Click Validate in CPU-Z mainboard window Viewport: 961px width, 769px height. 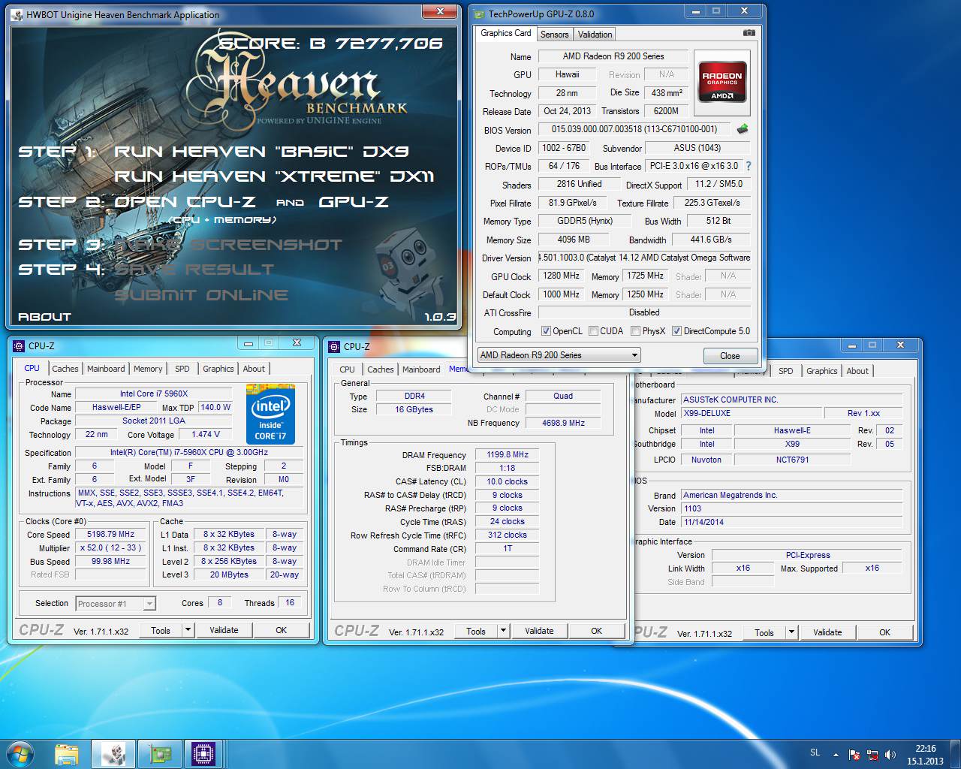click(x=827, y=632)
